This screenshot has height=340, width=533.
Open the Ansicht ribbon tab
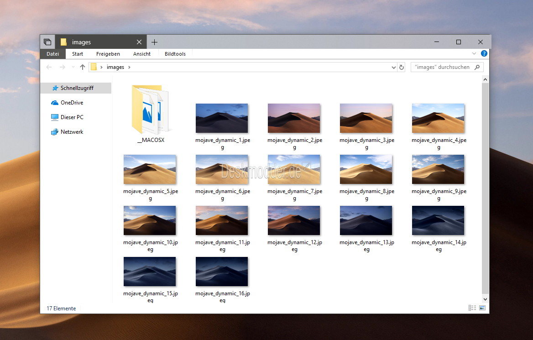[142, 54]
